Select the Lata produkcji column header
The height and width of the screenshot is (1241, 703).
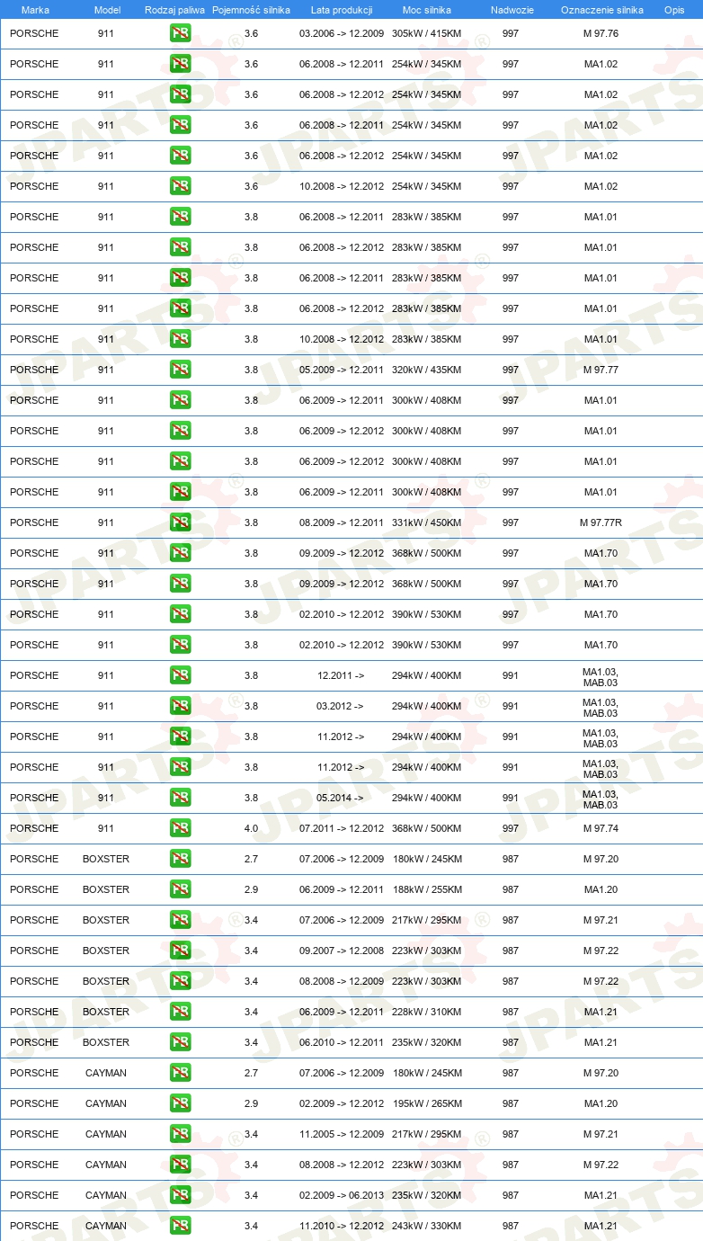342,10
